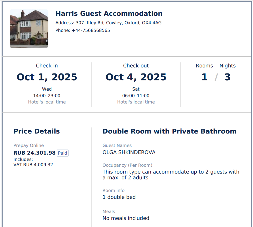Click the Nights count number 3
Image resolution: width=253 pixels, height=227 pixels.
pos(227,77)
